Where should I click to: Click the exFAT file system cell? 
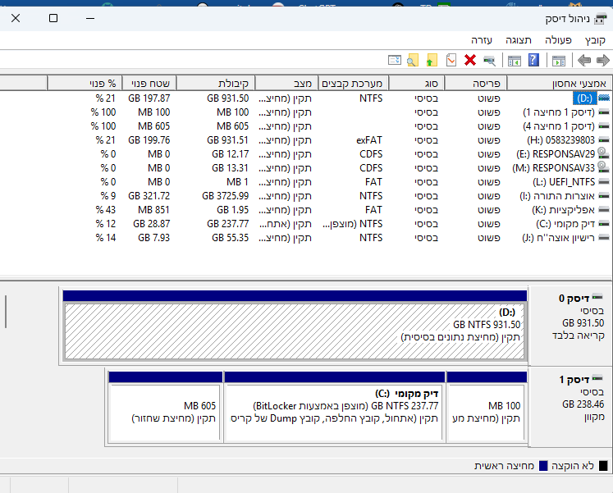(369, 140)
